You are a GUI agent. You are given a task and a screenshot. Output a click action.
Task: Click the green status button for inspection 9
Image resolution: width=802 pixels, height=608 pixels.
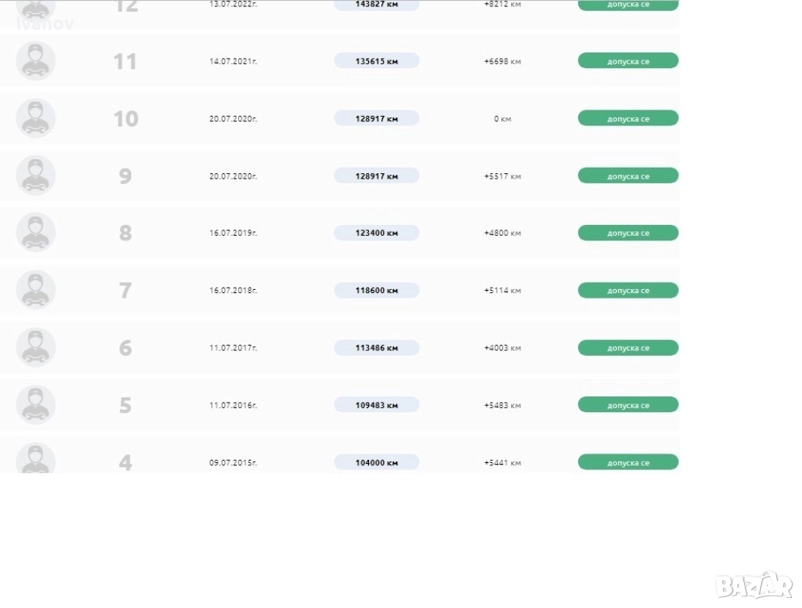click(627, 176)
